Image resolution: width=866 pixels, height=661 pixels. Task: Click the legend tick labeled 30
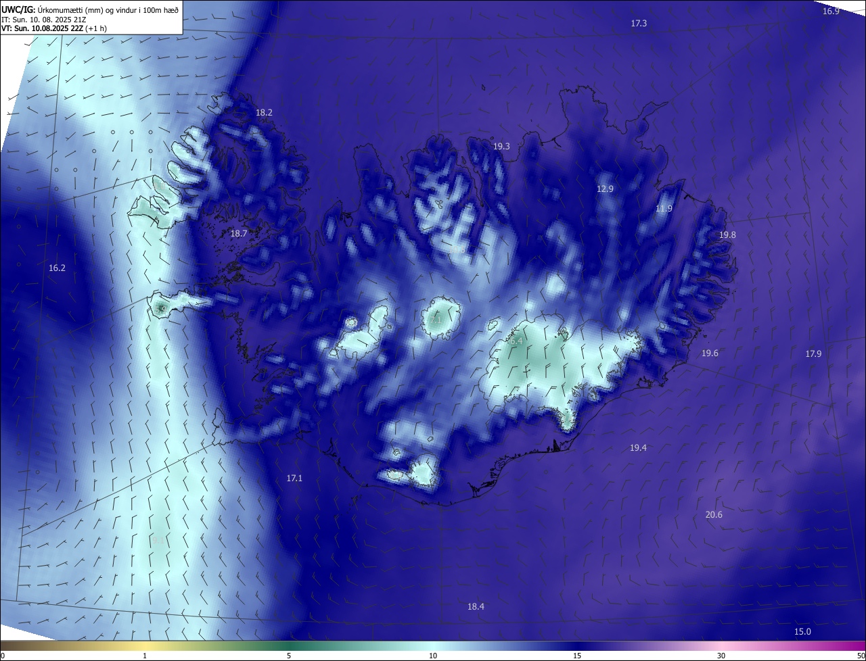click(721, 656)
